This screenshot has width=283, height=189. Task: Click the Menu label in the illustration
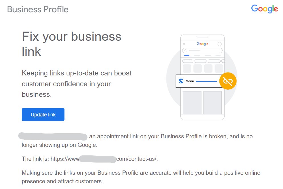tap(190, 81)
